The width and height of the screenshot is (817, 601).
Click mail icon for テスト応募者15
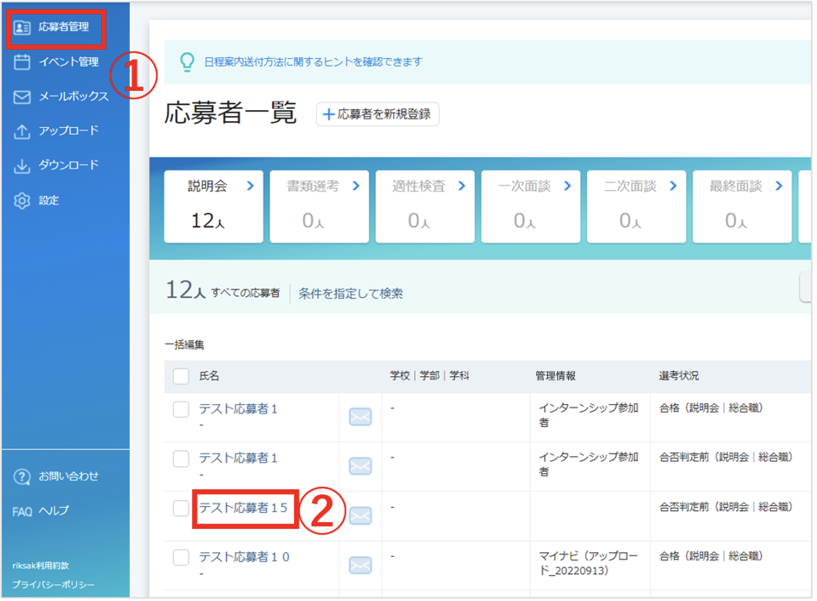tap(361, 516)
